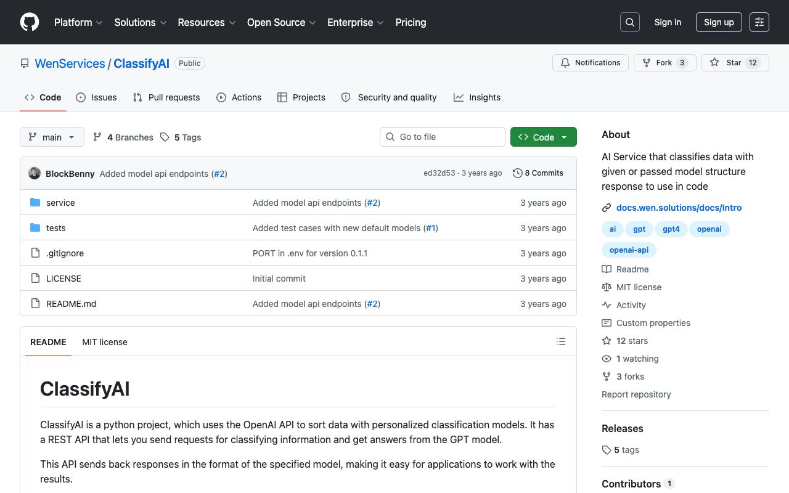Click the search magnifier icon in header

(630, 22)
